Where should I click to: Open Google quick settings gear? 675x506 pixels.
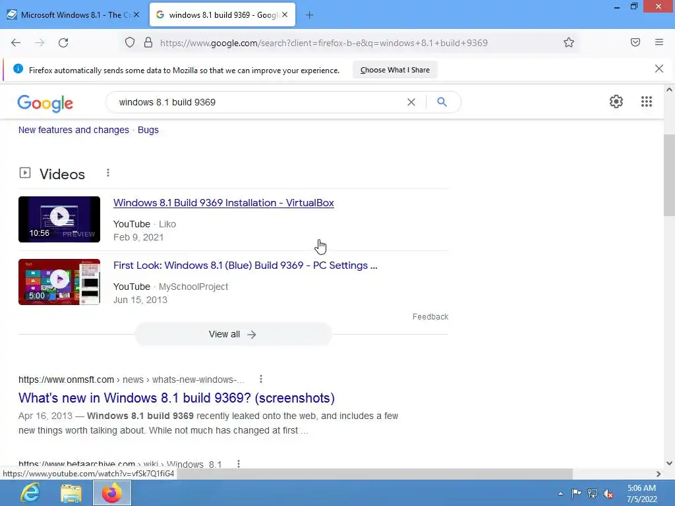(x=616, y=101)
